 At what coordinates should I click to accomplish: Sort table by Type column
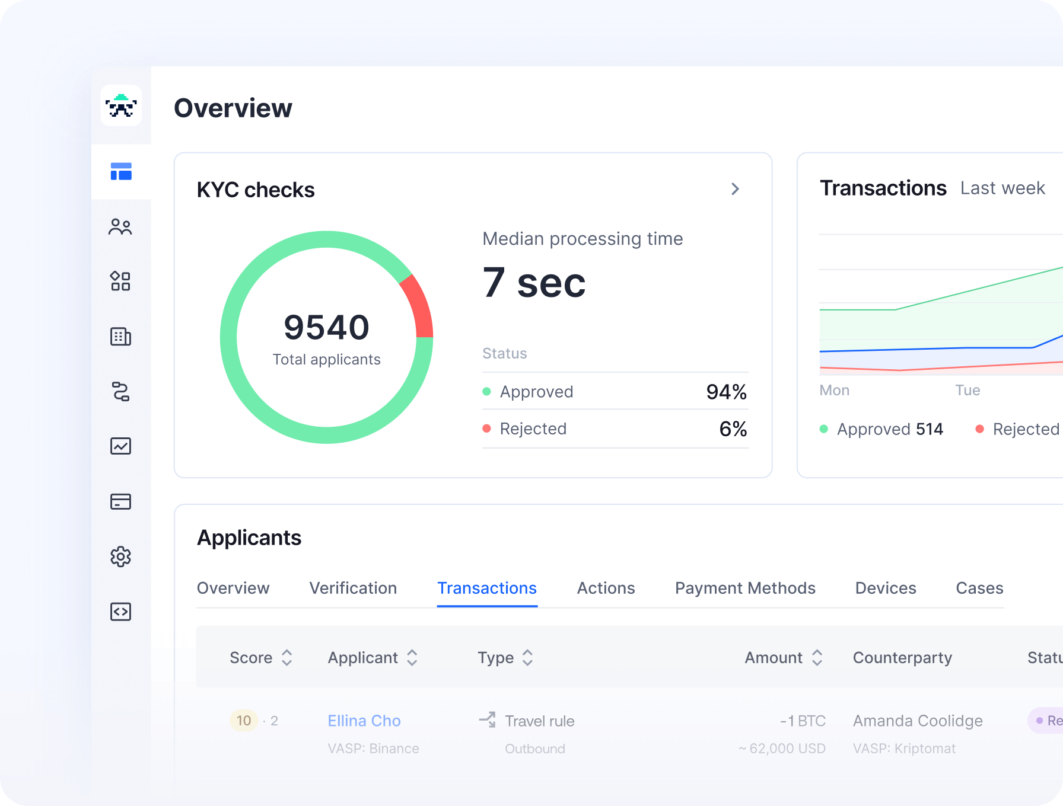pos(527,657)
